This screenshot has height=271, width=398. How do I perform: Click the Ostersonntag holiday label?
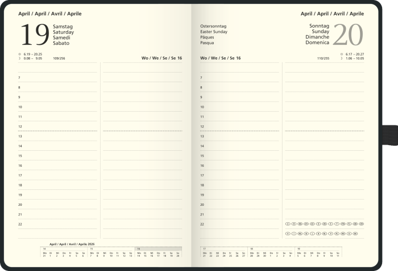[213, 27]
